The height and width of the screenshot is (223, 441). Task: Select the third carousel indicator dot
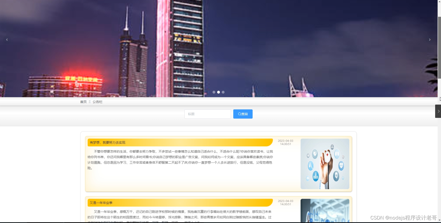223,92
